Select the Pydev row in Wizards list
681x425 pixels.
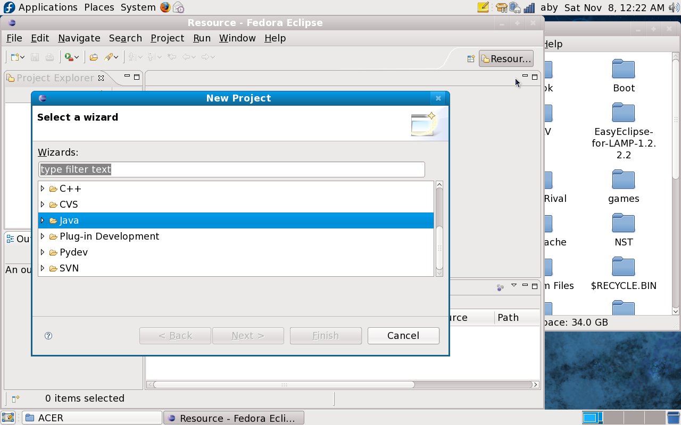point(236,252)
